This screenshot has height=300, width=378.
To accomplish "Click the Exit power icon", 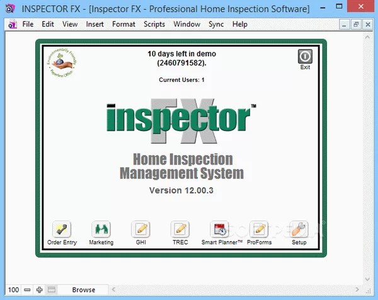I will [305, 57].
